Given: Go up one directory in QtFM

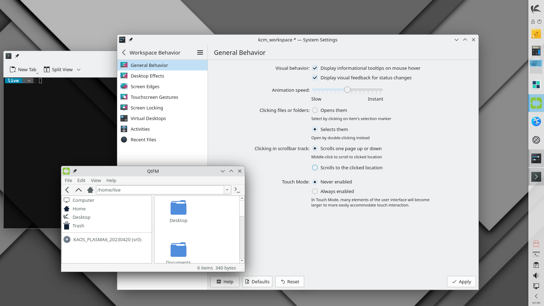Looking at the screenshot, I should click(x=79, y=190).
